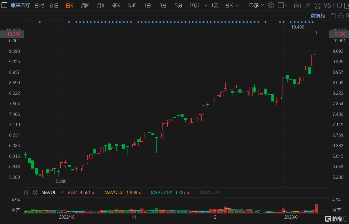Select the window layout square icon
349x224 pixels.
point(281,5)
